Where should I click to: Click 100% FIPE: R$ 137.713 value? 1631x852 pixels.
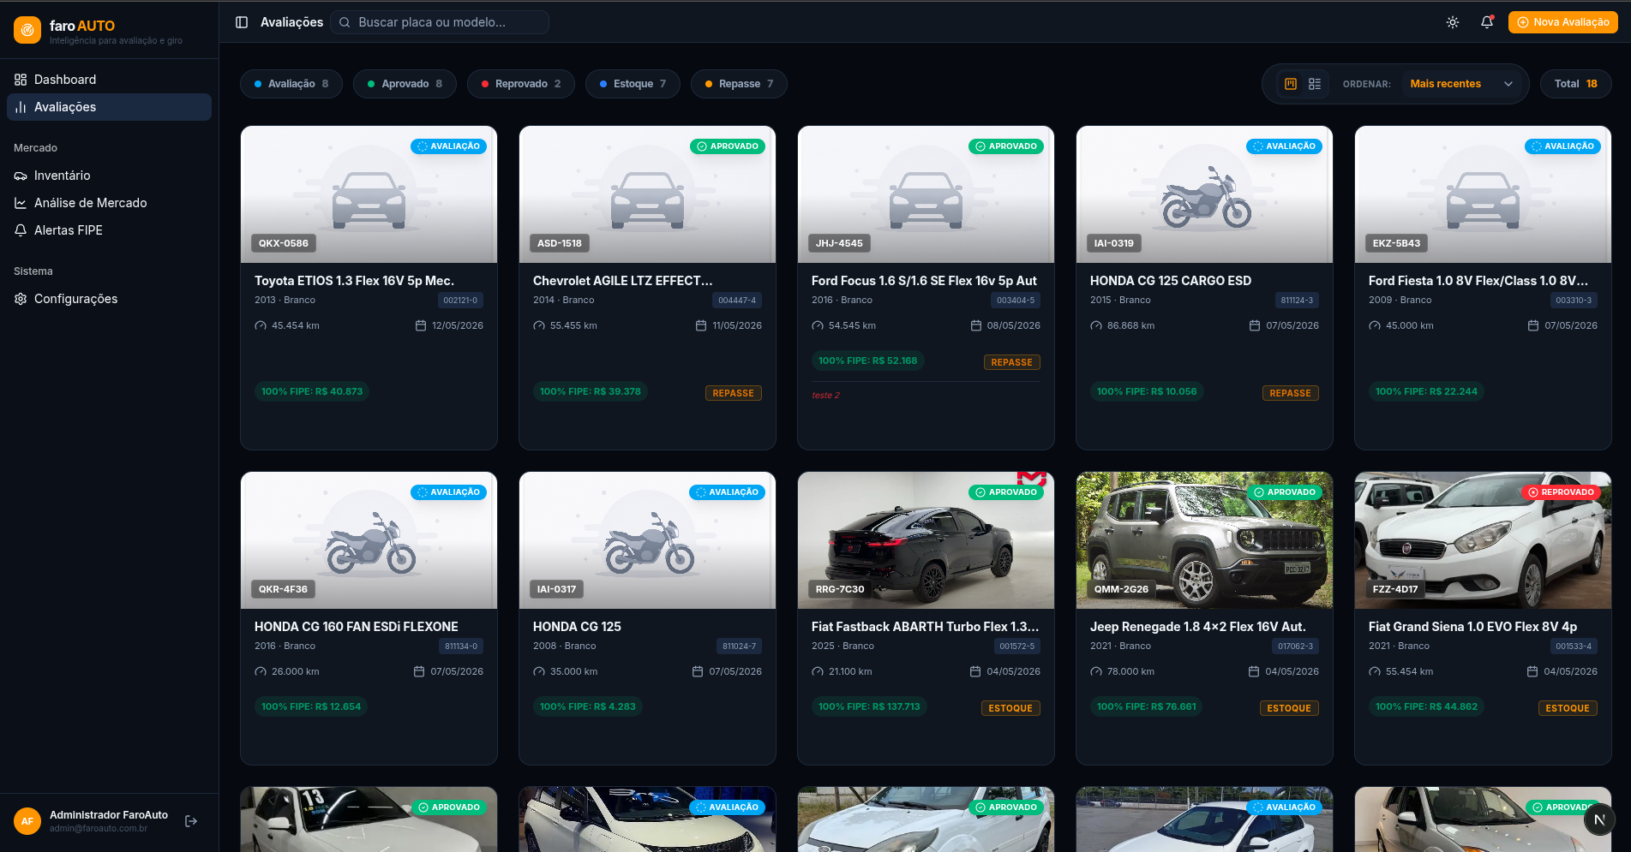[x=869, y=706]
